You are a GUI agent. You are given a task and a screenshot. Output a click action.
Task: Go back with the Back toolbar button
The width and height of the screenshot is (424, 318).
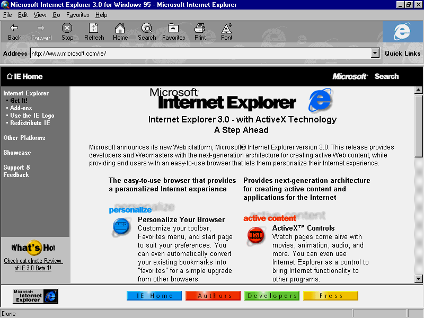(14, 32)
